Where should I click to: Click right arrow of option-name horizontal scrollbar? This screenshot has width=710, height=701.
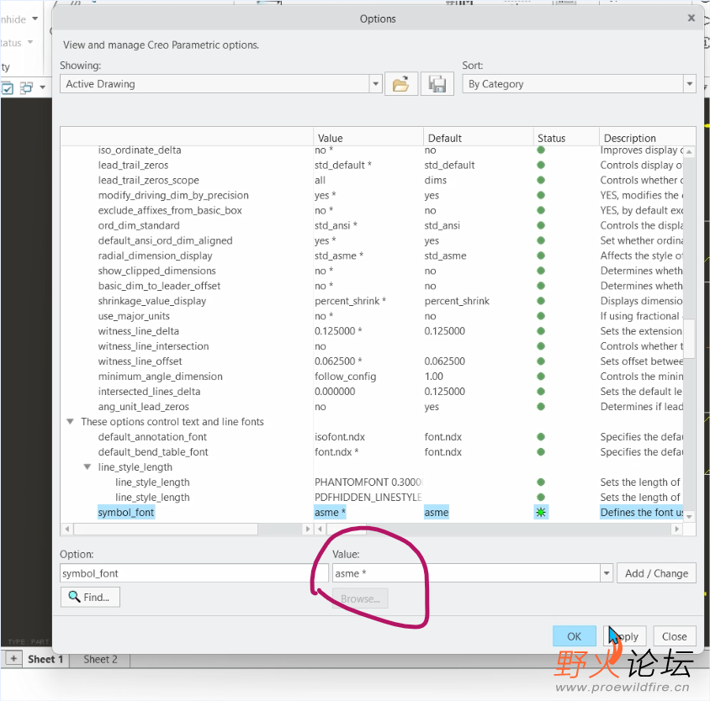tap(307, 529)
